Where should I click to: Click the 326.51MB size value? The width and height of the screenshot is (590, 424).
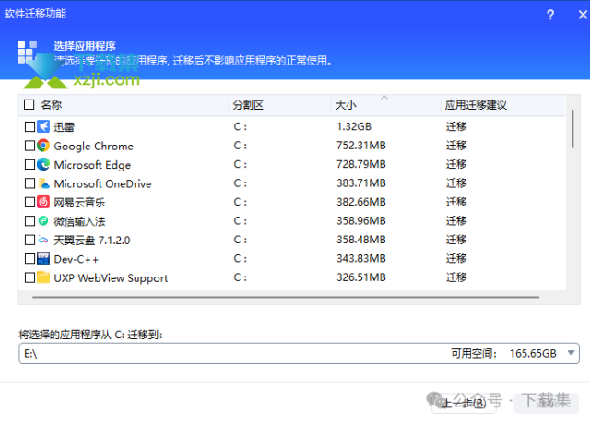[x=361, y=277]
